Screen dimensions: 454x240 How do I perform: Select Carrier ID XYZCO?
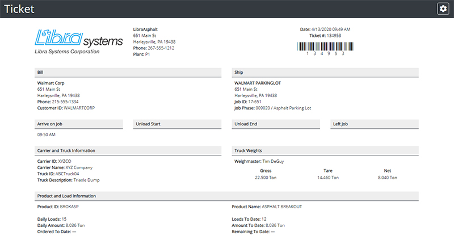pyautogui.click(x=54, y=161)
